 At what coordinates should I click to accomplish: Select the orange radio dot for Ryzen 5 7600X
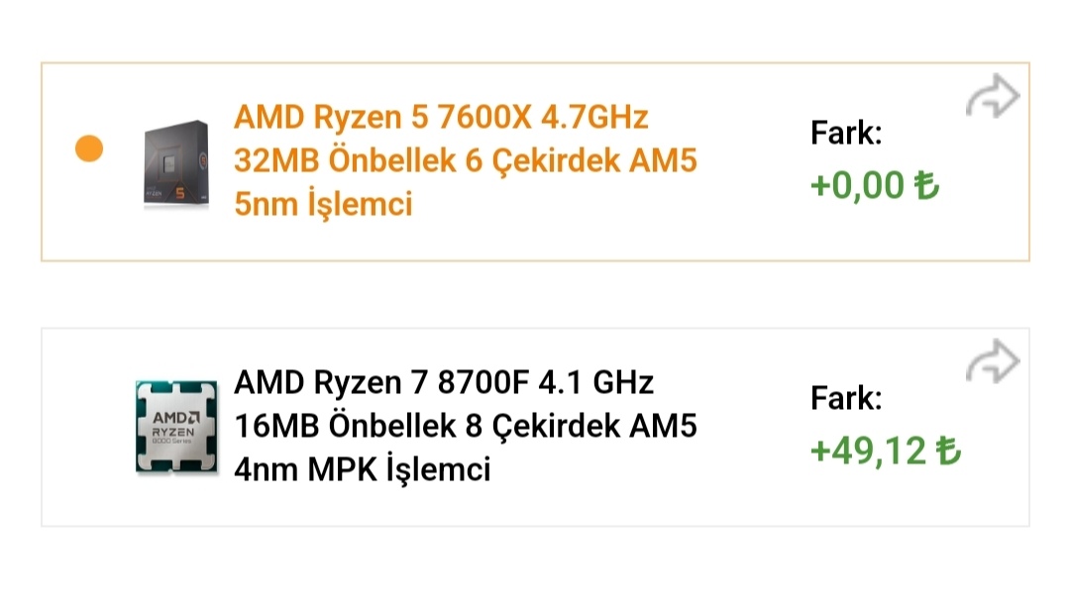(x=89, y=150)
